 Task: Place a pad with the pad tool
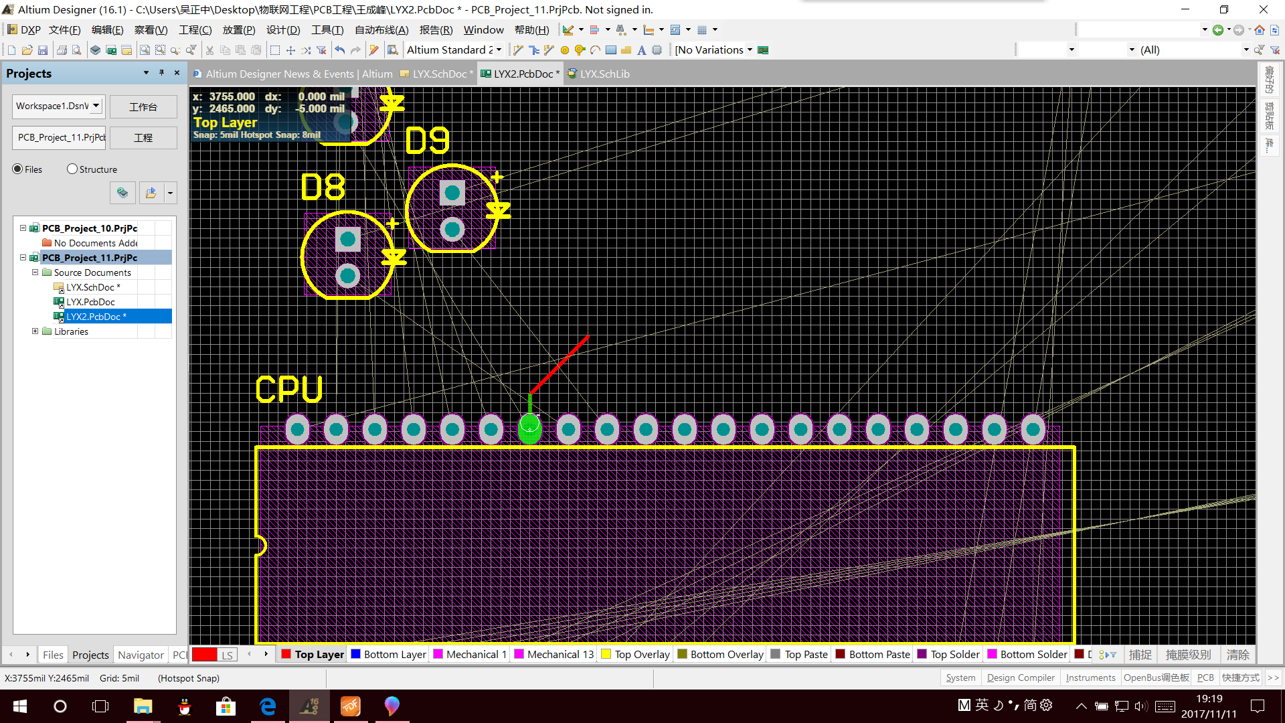click(564, 50)
